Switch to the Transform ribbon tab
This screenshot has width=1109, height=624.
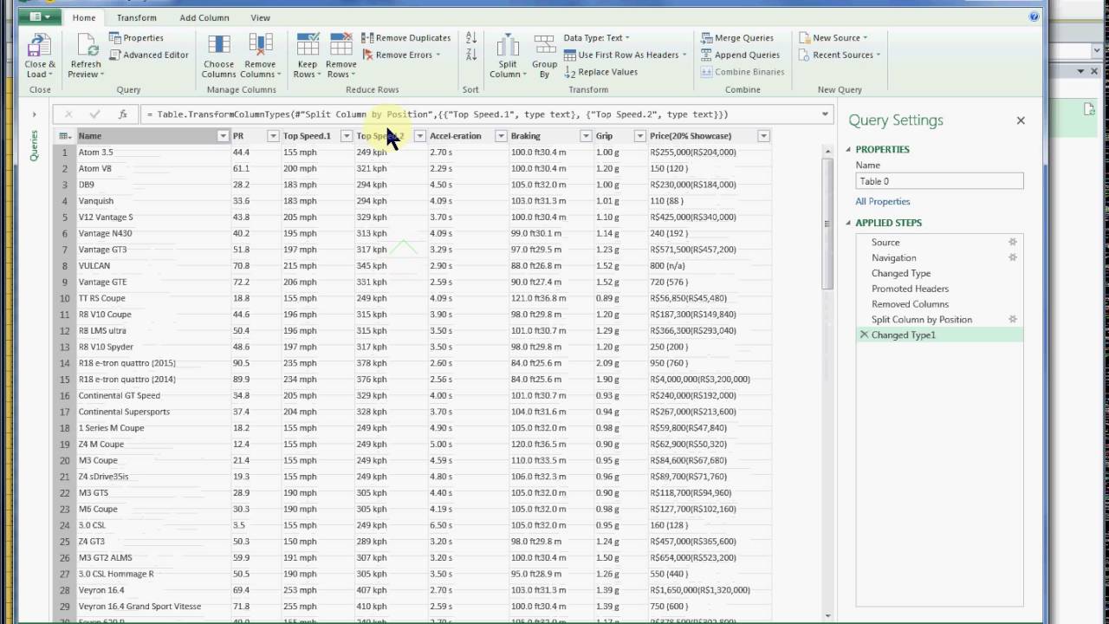pos(137,17)
